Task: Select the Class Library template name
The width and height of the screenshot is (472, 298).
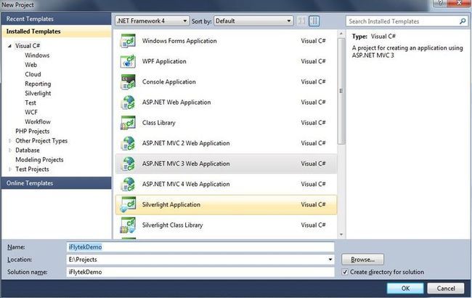Action: pos(158,123)
